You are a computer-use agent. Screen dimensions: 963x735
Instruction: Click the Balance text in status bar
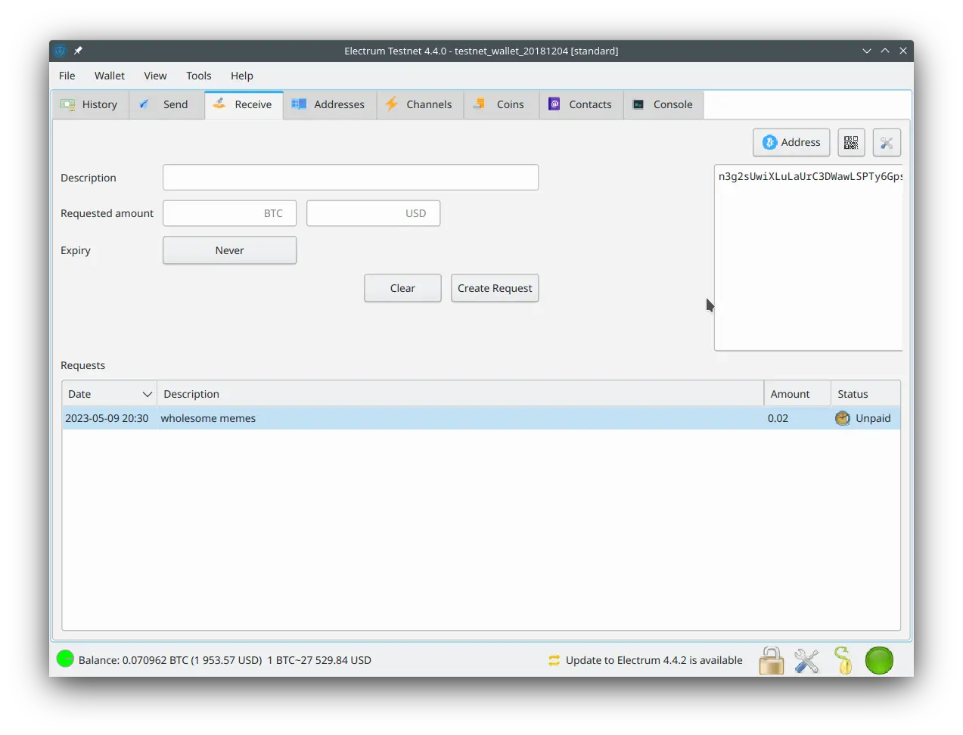(225, 660)
